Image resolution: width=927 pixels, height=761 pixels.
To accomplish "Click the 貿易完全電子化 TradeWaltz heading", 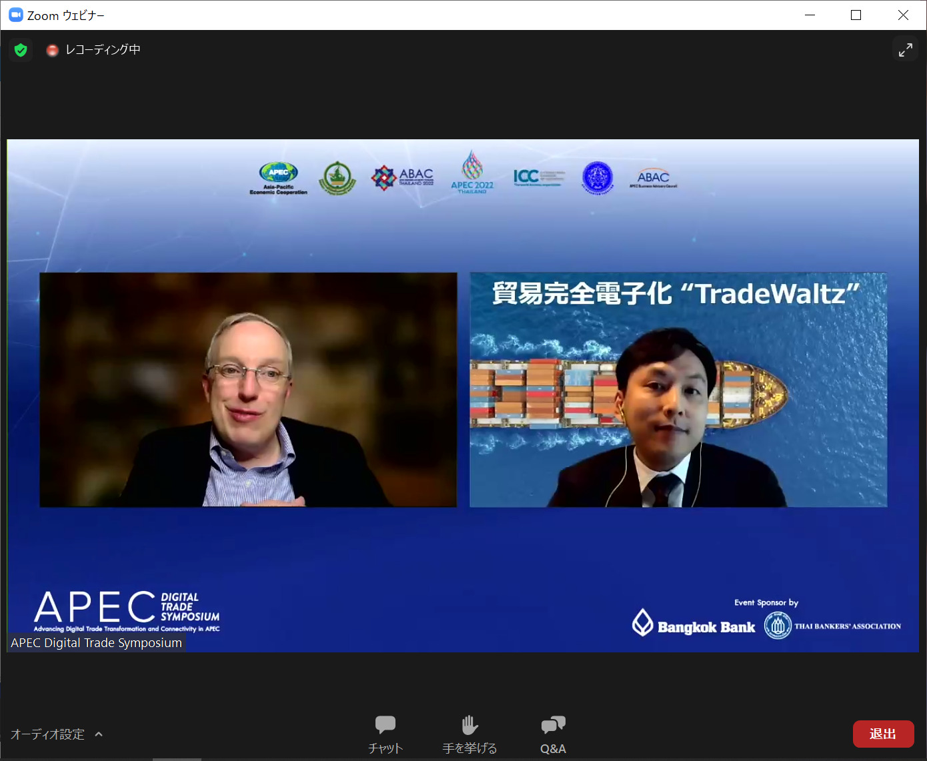I will (x=676, y=294).
